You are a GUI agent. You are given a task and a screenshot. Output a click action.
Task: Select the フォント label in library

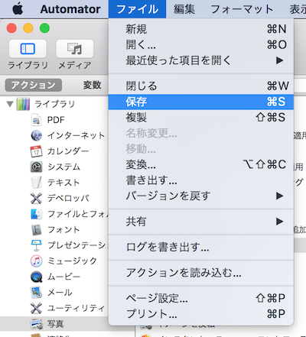click(63, 229)
